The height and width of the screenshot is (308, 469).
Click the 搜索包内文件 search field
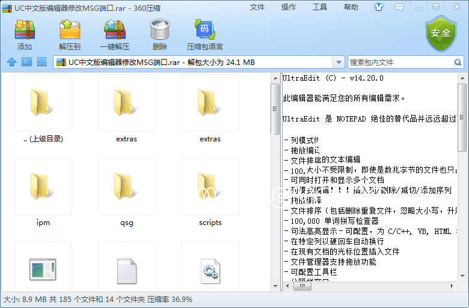(x=400, y=62)
